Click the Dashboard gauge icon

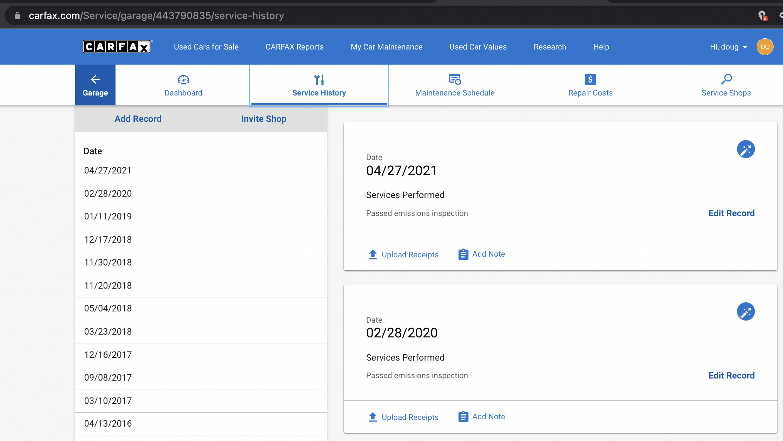183,80
